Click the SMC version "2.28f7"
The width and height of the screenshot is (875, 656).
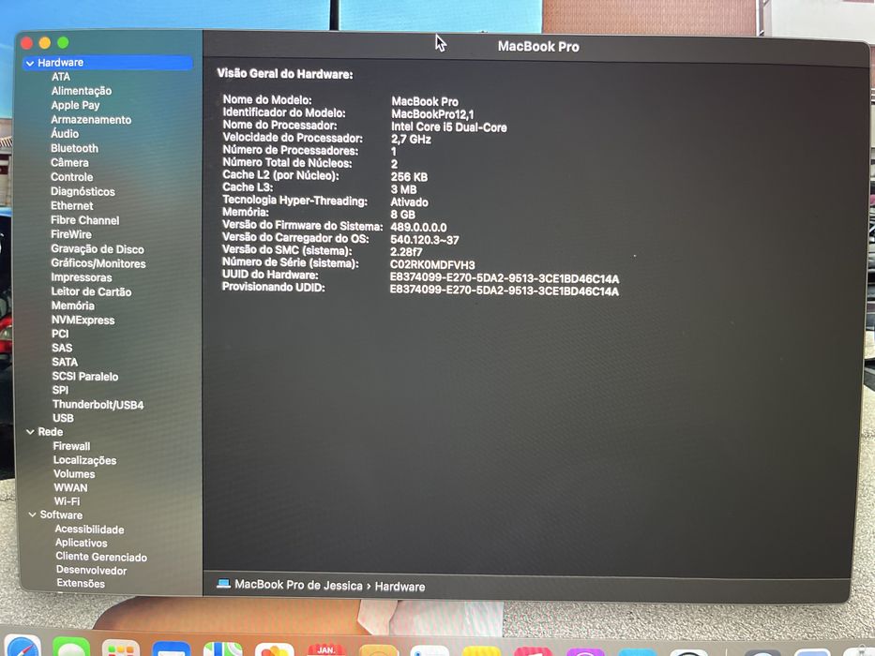point(406,252)
